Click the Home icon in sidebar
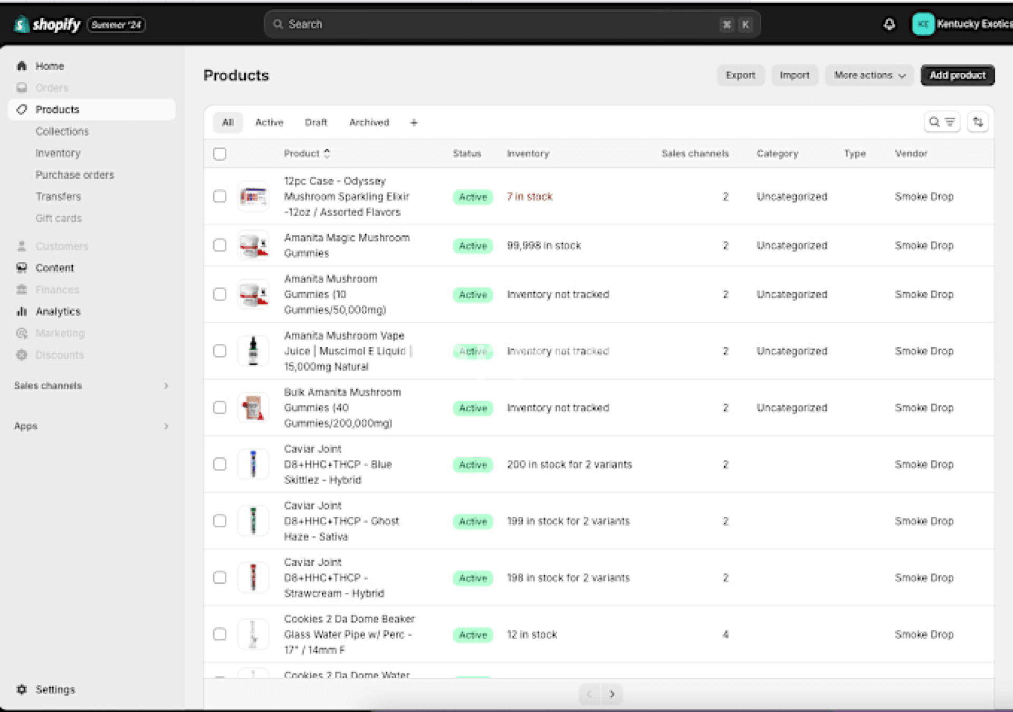This screenshot has width=1013, height=712. (22, 66)
